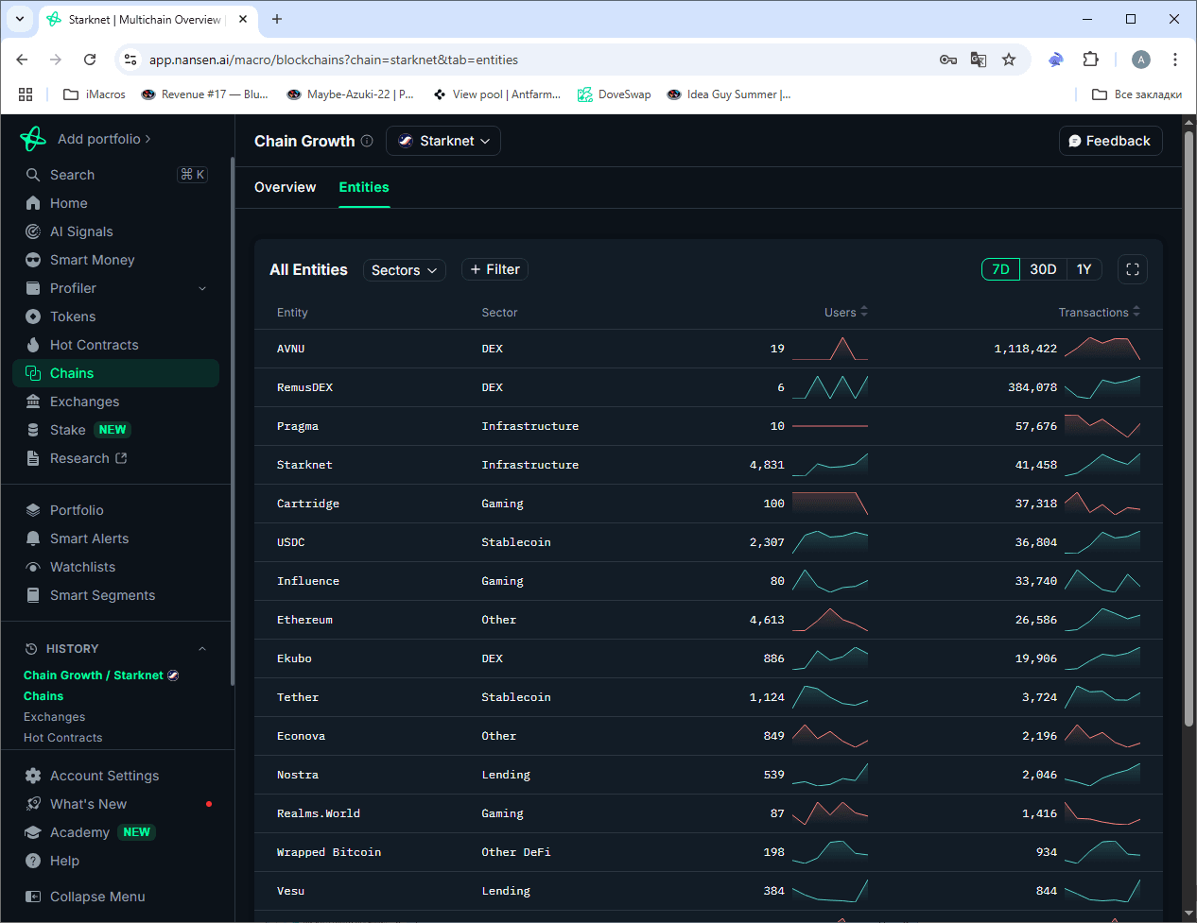Click the Feedback button
This screenshot has height=923, width=1197.
(x=1111, y=141)
